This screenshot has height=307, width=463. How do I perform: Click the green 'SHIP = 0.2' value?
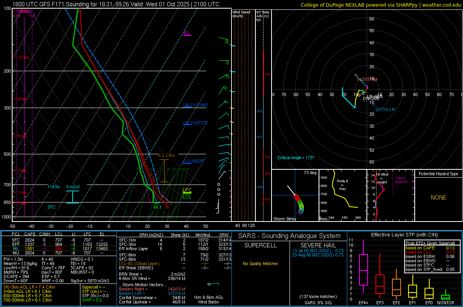pos(92,300)
